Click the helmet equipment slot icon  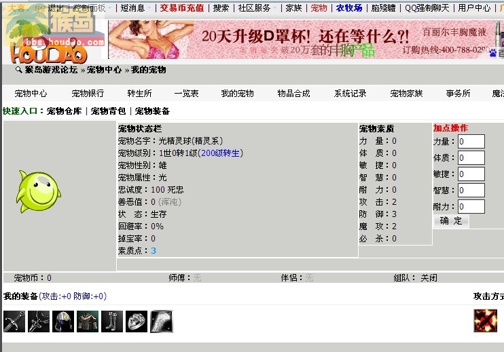point(63,321)
